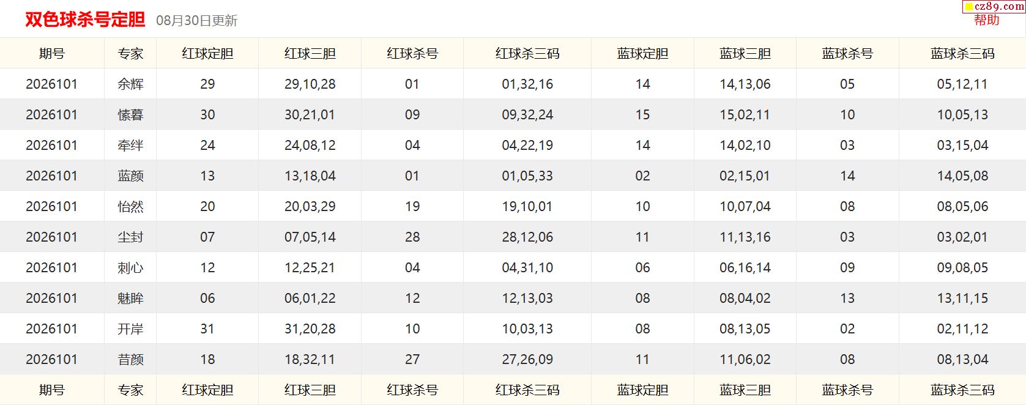Click the 帮助 help link
This screenshot has width=1026, height=405.
click(986, 20)
